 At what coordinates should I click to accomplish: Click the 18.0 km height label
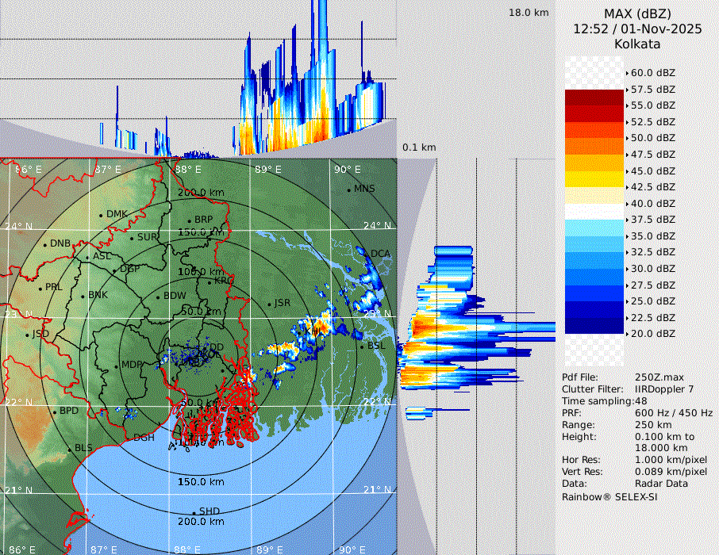[529, 13]
